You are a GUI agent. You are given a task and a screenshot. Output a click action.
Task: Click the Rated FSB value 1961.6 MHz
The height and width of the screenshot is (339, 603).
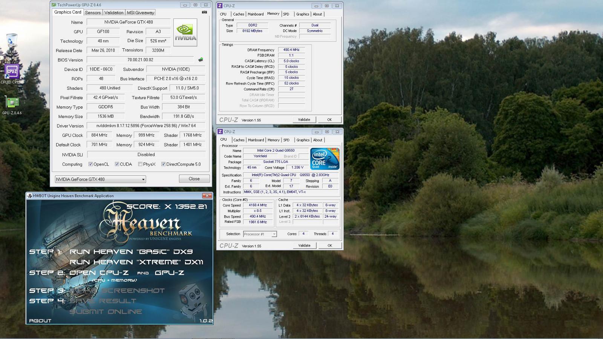pos(258,222)
